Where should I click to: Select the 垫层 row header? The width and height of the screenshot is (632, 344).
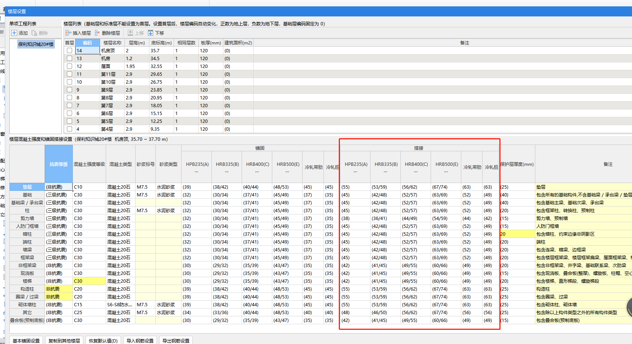pos(27,187)
